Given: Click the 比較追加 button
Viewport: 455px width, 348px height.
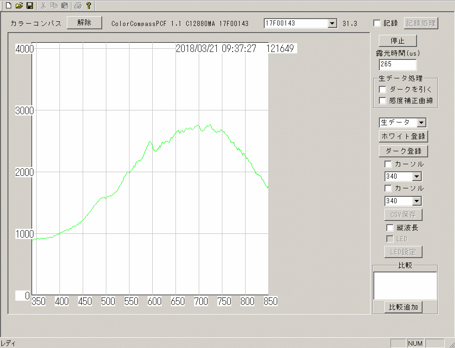Looking at the screenshot, I should [403, 307].
